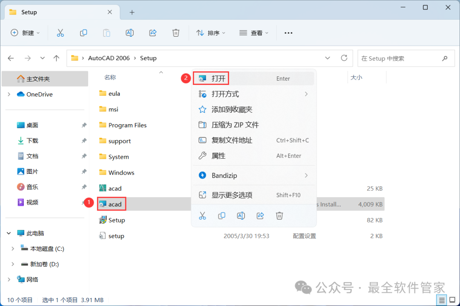Click the Setup breadcrumb in the address bar
460x306 pixels.
[148, 58]
